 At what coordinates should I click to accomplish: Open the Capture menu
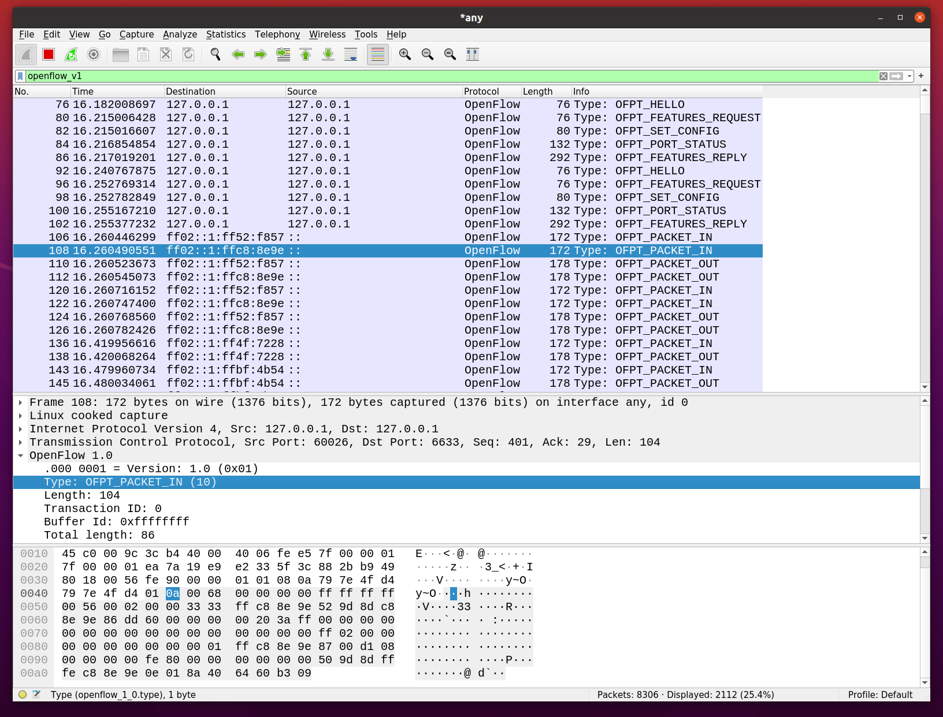click(137, 35)
